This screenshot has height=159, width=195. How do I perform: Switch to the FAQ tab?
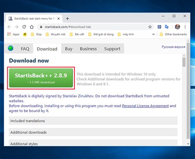tap(25, 49)
